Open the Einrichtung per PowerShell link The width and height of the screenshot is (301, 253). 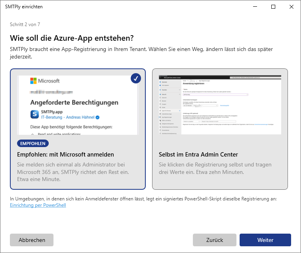tap(38, 205)
